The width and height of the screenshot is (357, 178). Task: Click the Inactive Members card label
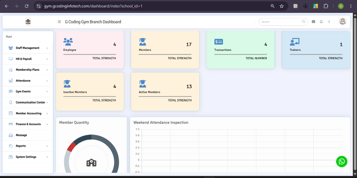coord(75,92)
